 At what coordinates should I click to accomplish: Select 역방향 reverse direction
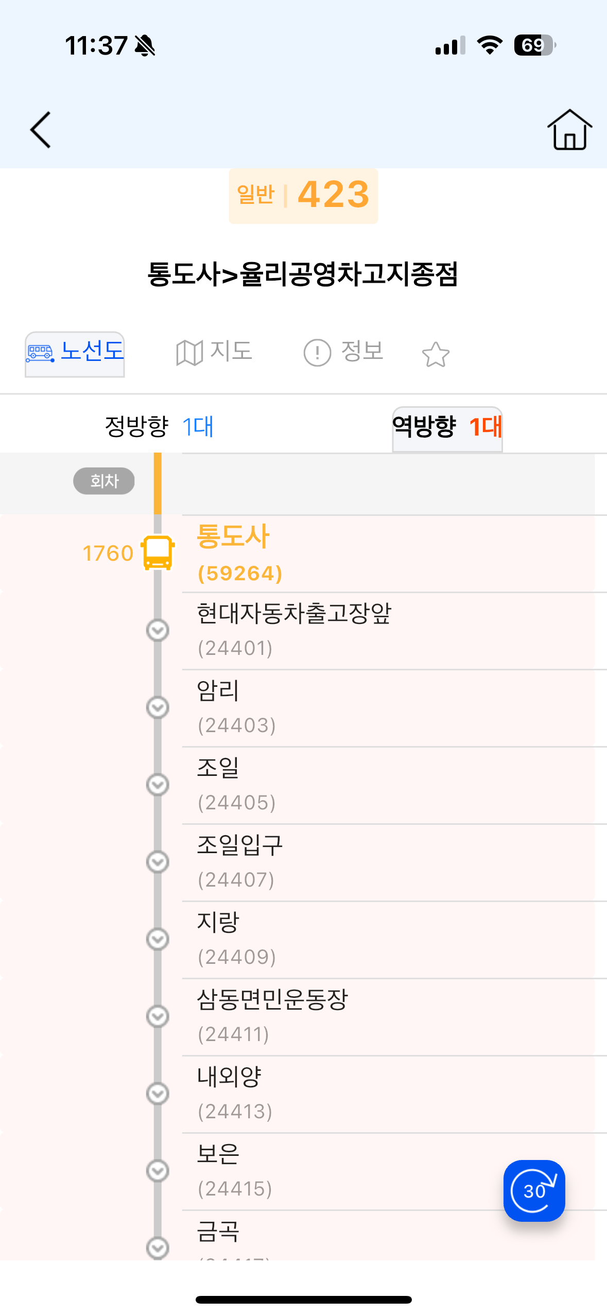447,427
